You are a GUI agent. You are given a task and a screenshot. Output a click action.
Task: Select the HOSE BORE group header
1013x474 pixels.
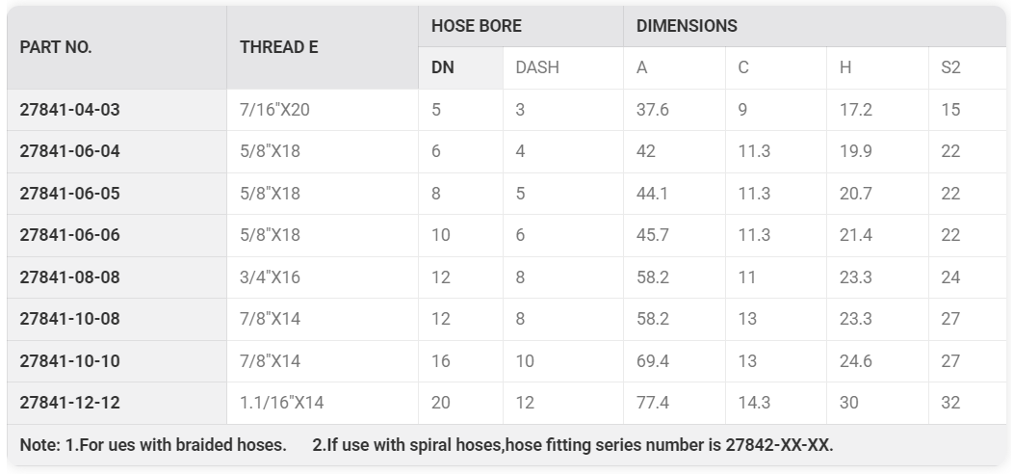click(x=521, y=26)
